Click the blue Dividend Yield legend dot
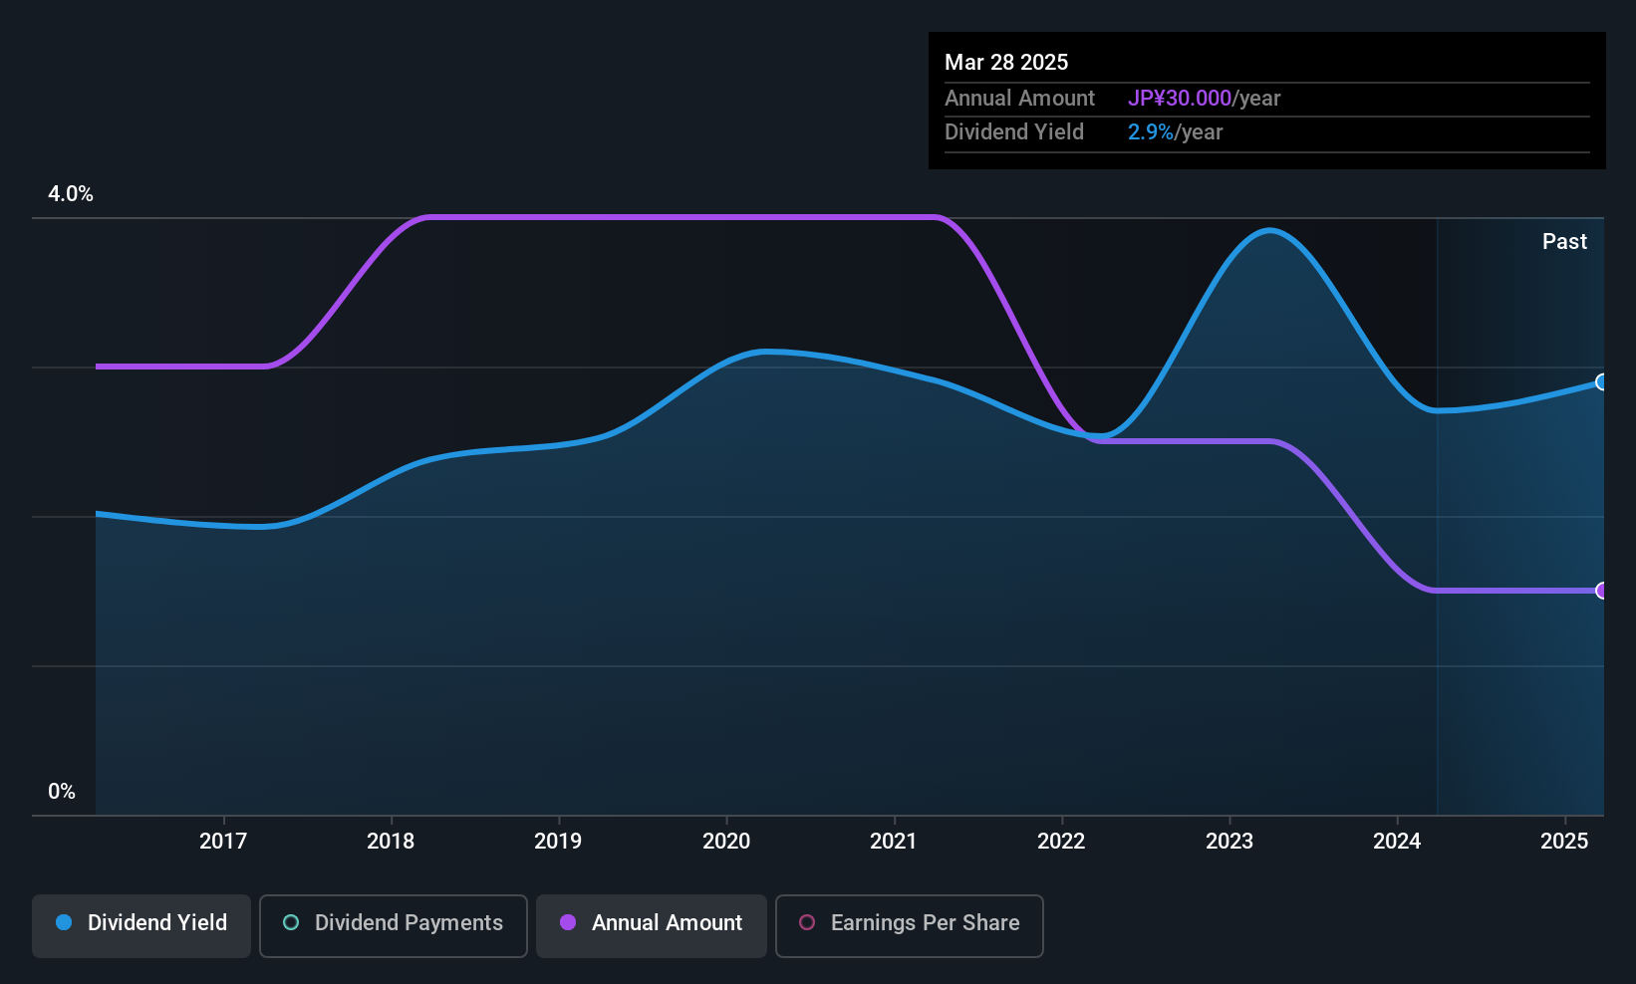This screenshot has width=1636, height=984. [x=64, y=923]
